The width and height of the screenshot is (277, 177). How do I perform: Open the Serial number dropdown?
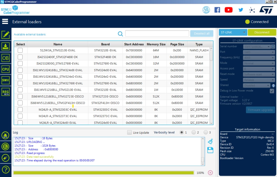257,47
